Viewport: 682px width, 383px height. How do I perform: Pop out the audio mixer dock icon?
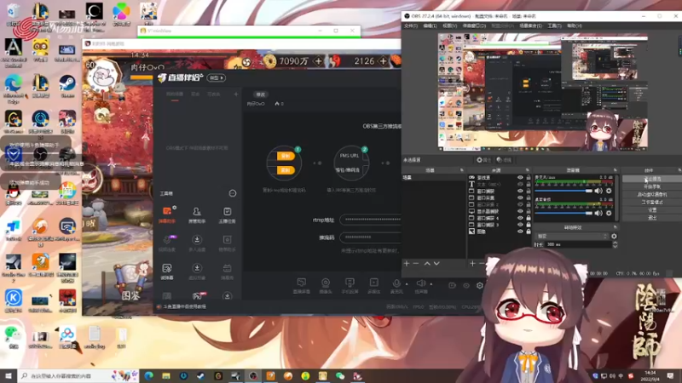pos(615,170)
